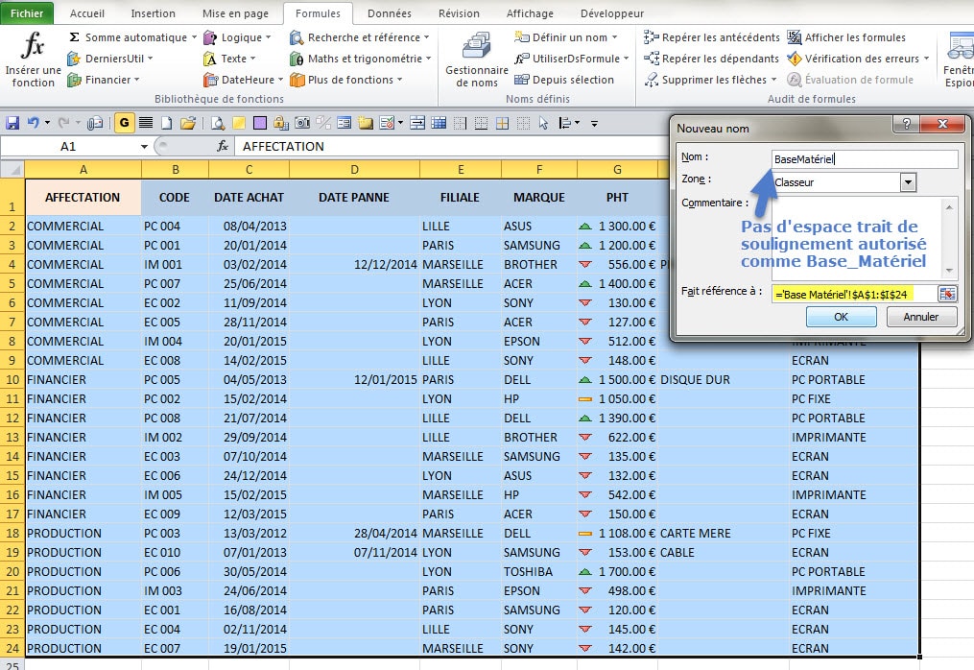Switch to the Données tab
Screen dimensions: 974x670
389,13
